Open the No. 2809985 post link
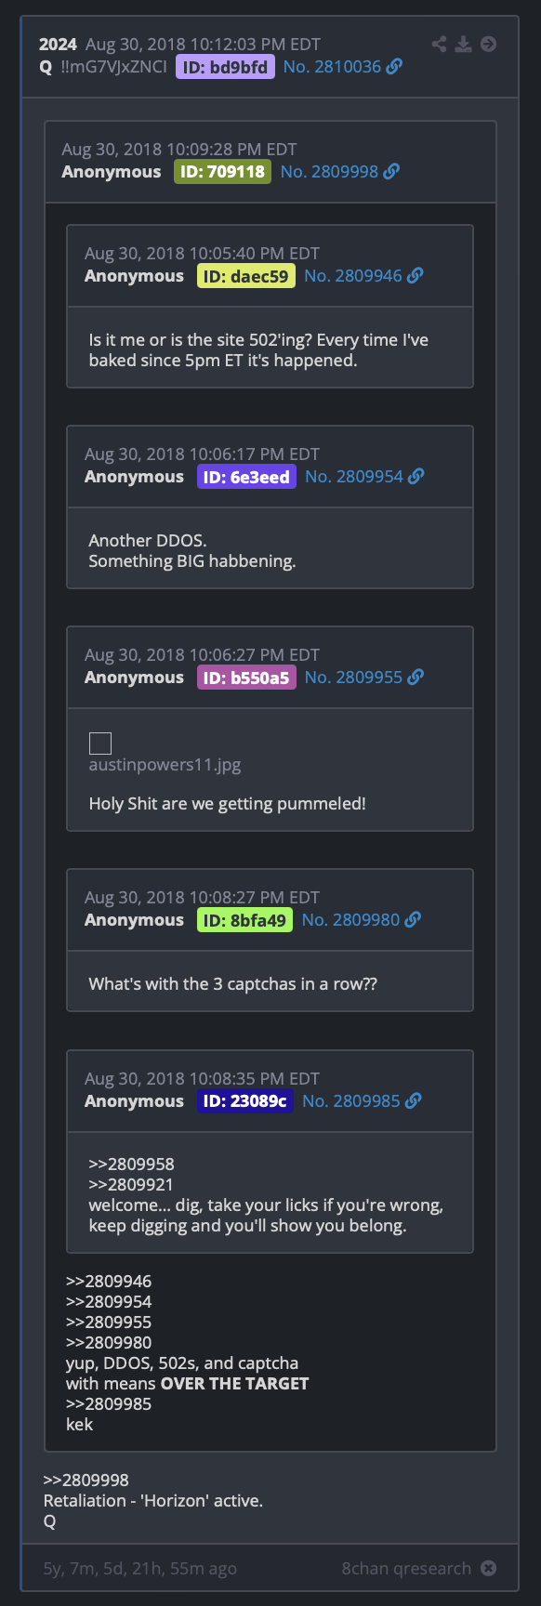This screenshot has height=1606, width=541. coord(351,1101)
